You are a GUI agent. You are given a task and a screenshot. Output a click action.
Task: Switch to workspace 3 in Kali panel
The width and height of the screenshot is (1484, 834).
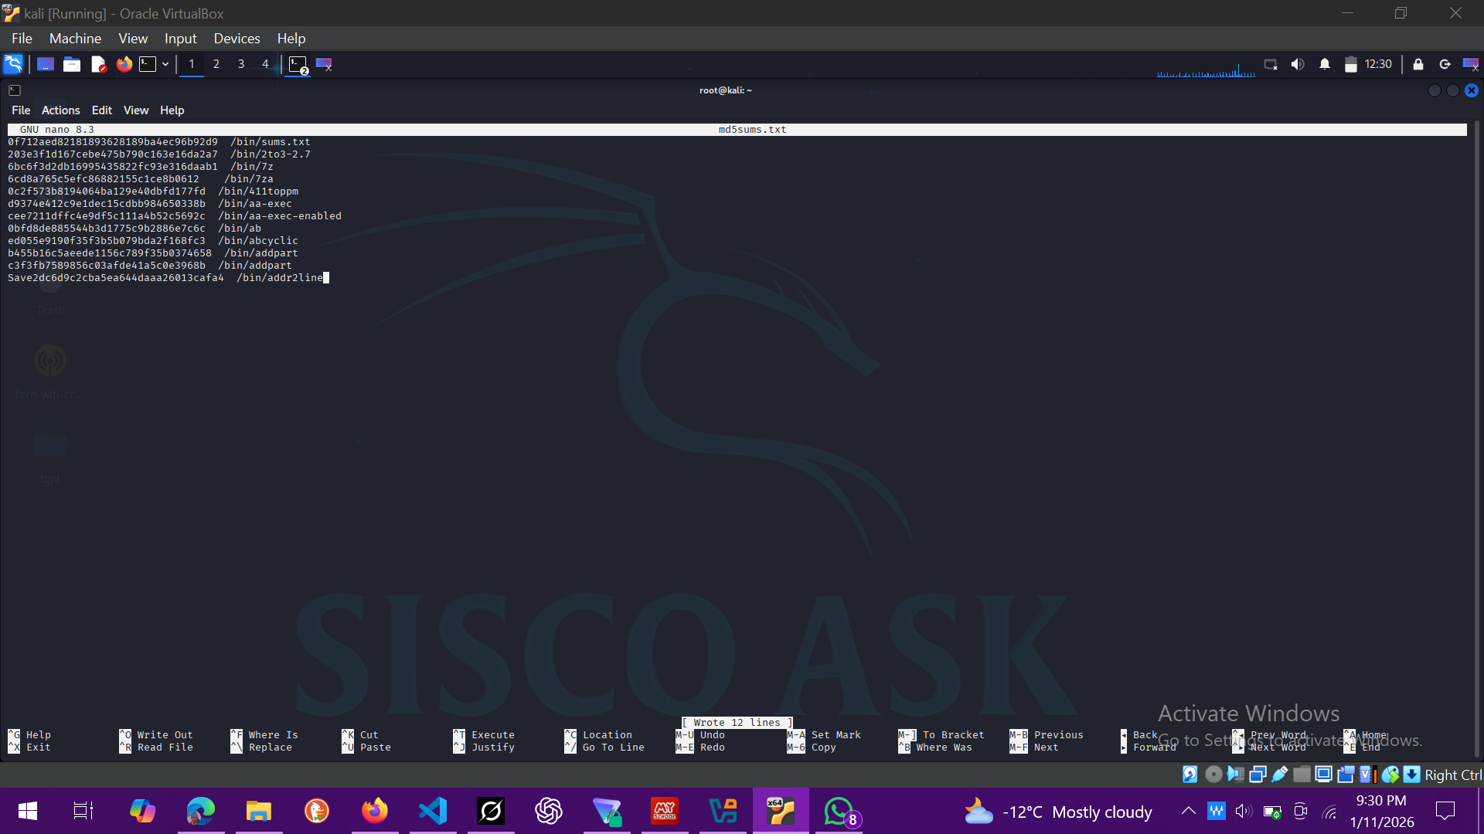241,64
